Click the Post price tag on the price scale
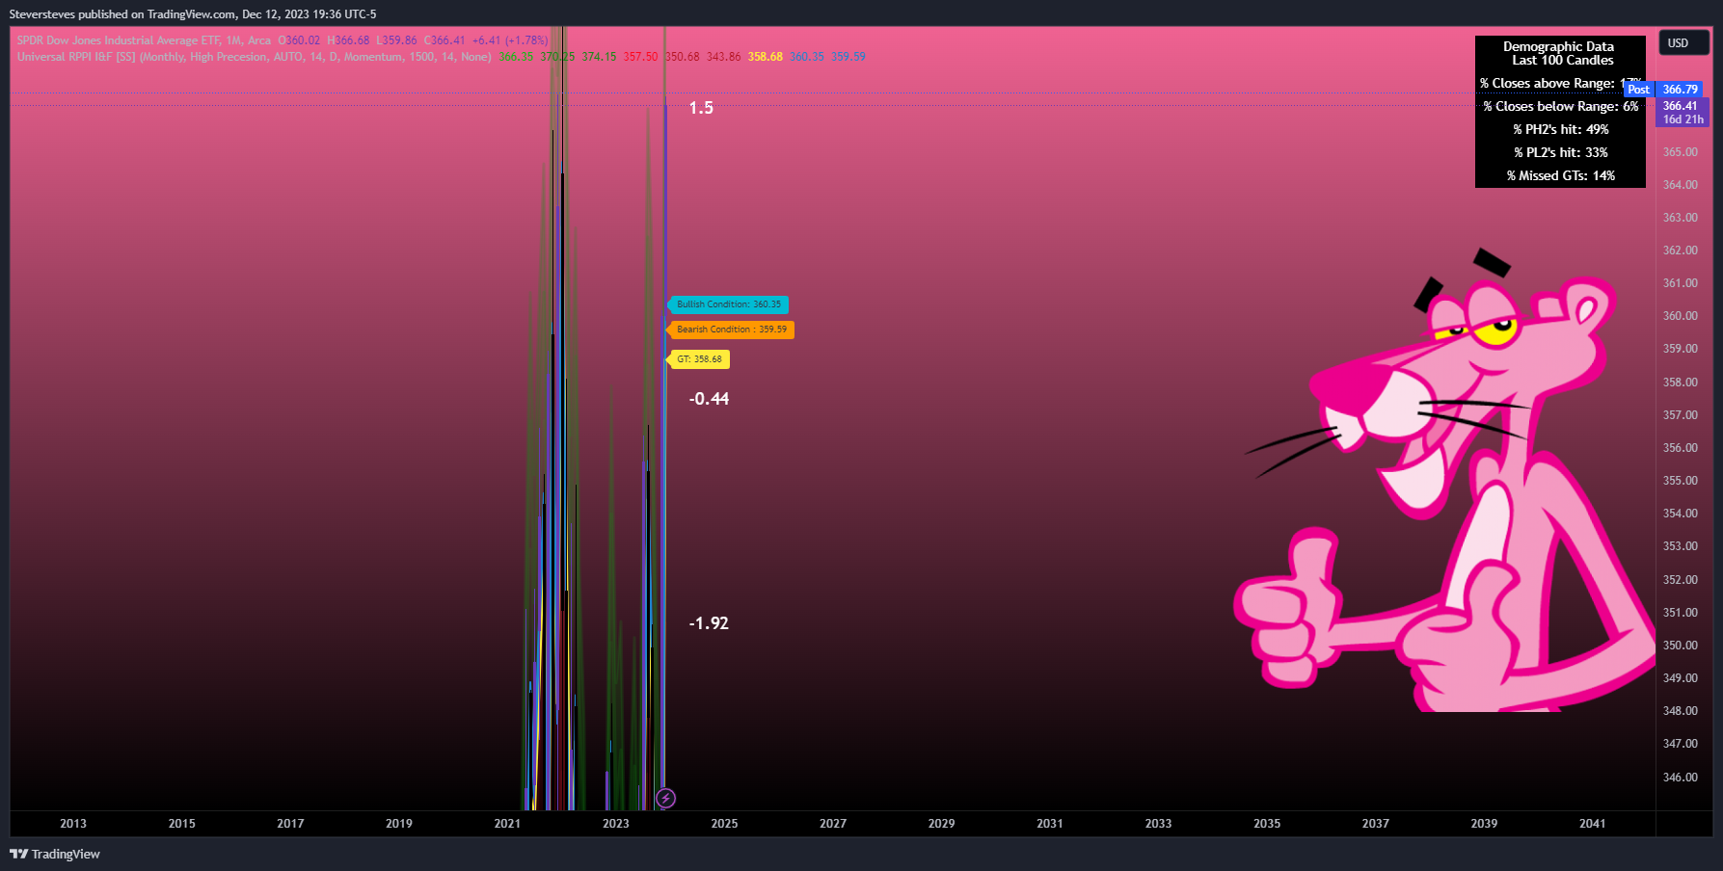Screen dimensions: 1723x871 coord(1638,90)
